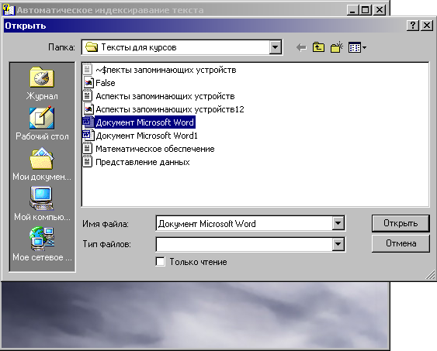Expand the Тип файлов dropdown arrow
The width and height of the screenshot is (437, 351).
[338, 244]
